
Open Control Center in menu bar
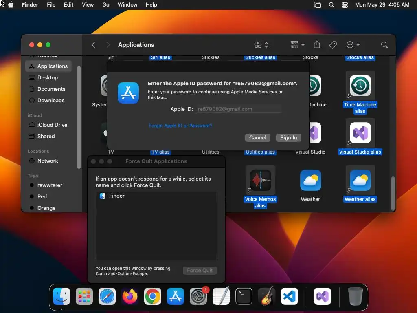pos(345,5)
